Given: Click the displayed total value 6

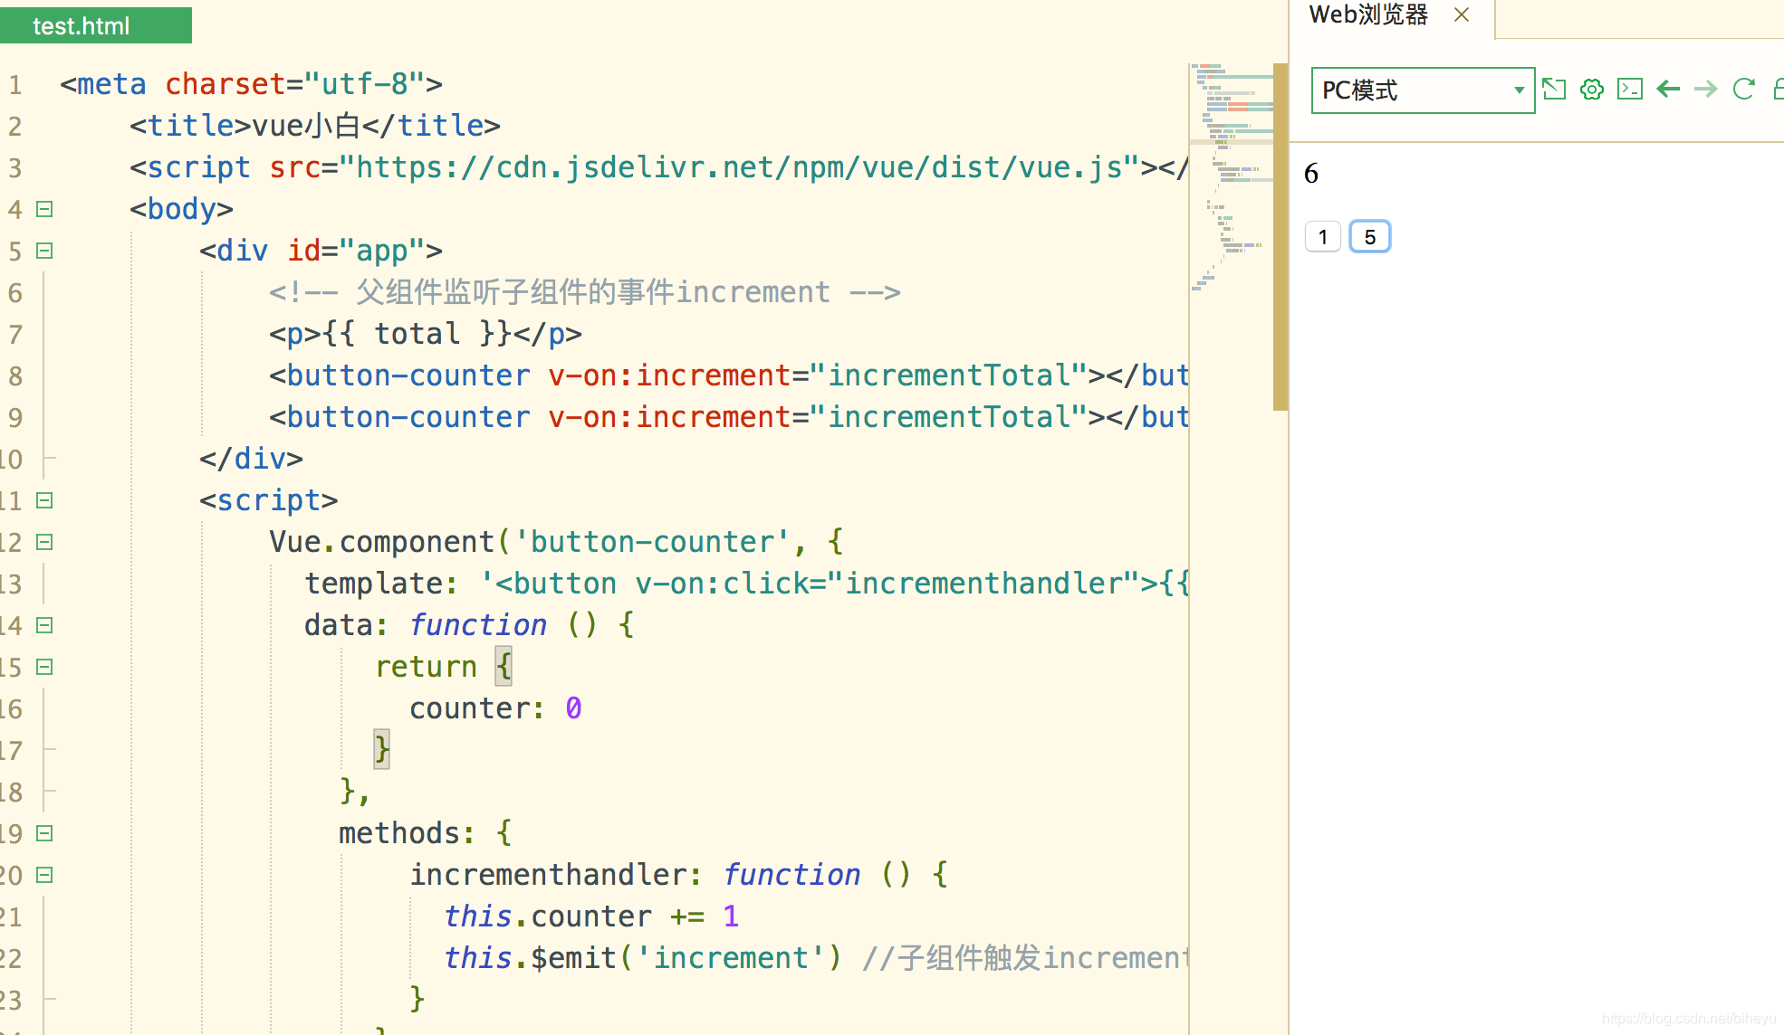Looking at the screenshot, I should pyautogui.click(x=1310, y=173).
